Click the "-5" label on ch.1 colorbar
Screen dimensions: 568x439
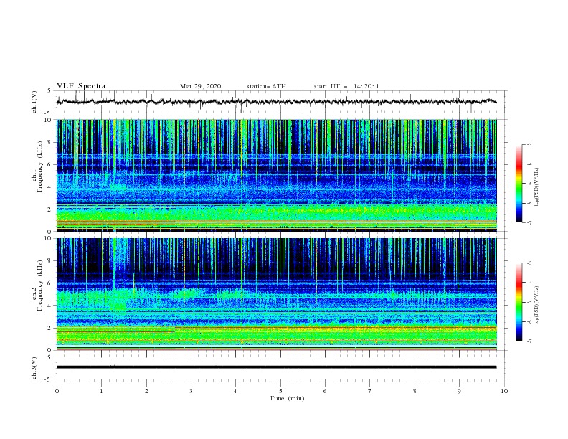point(529,184)
